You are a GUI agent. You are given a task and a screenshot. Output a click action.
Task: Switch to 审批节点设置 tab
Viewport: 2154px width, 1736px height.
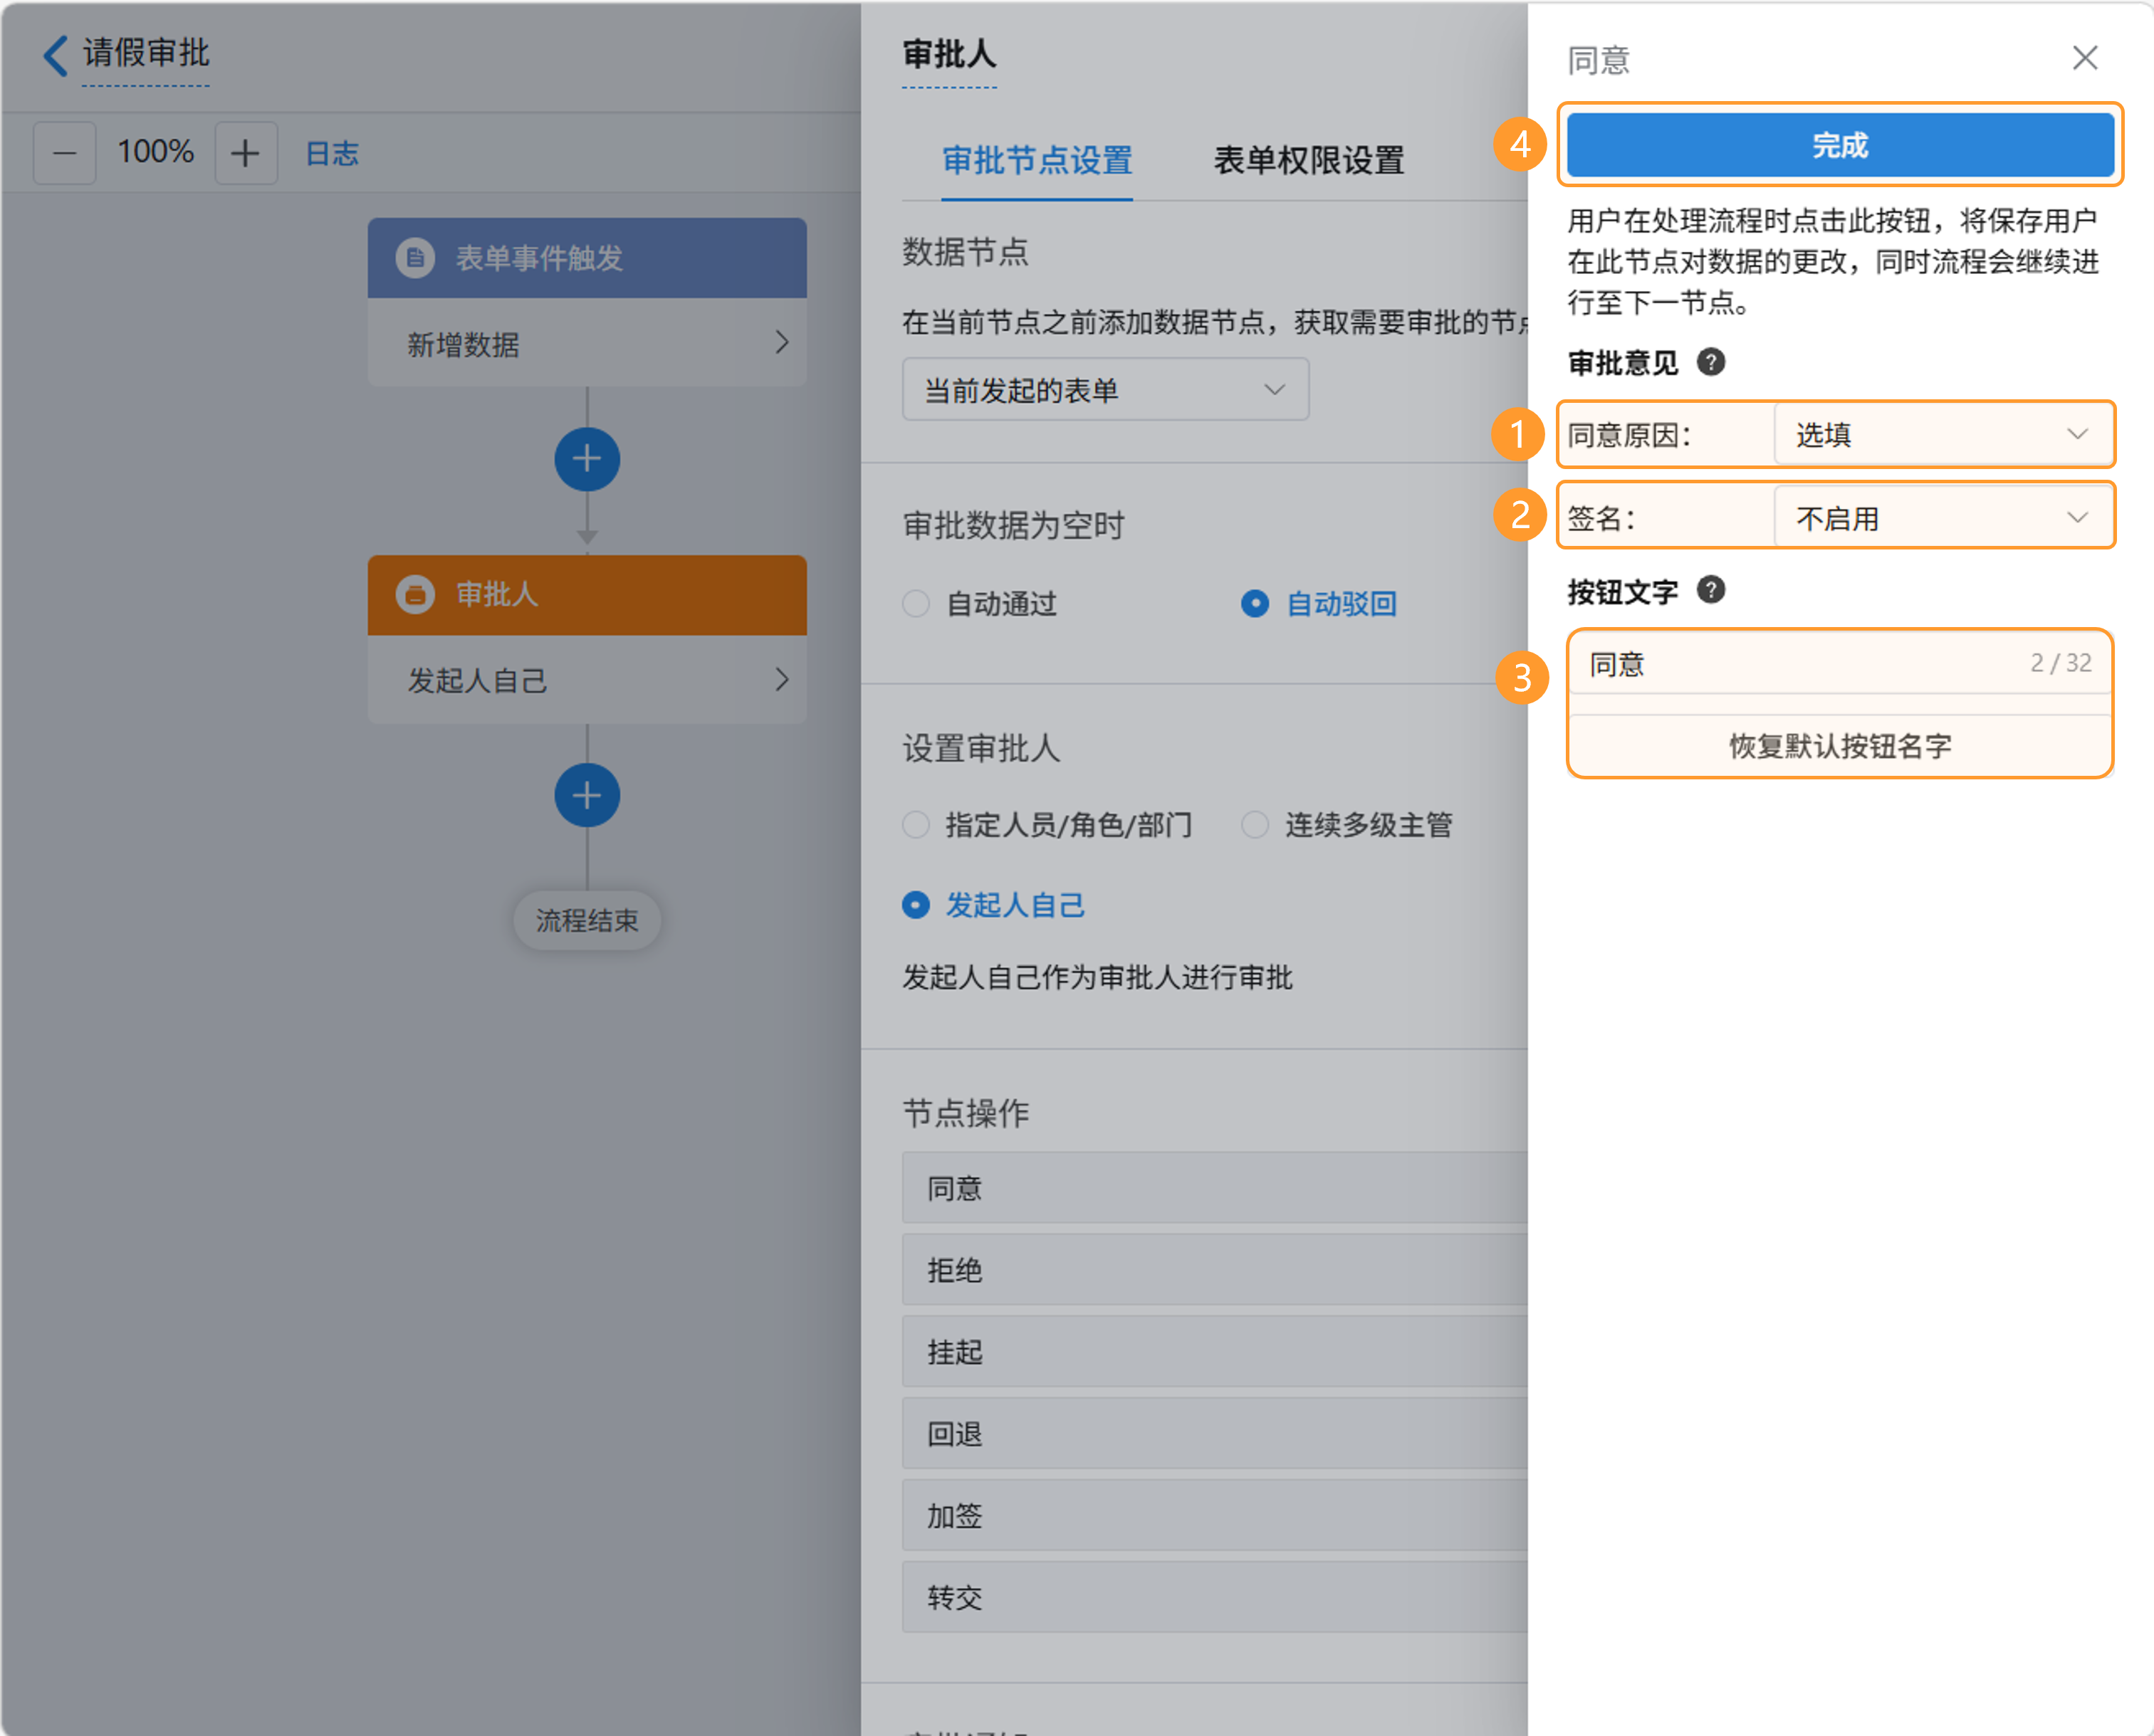coord(1037,160)
